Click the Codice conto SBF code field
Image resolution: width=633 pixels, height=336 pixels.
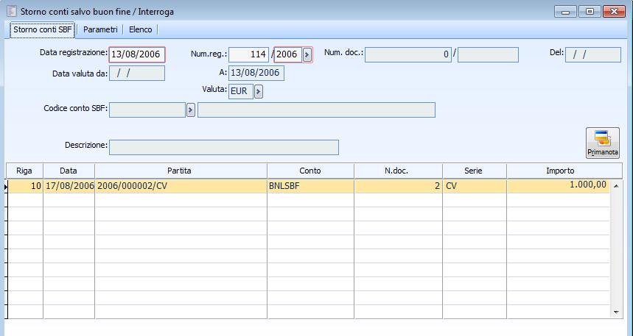[147, 110]
